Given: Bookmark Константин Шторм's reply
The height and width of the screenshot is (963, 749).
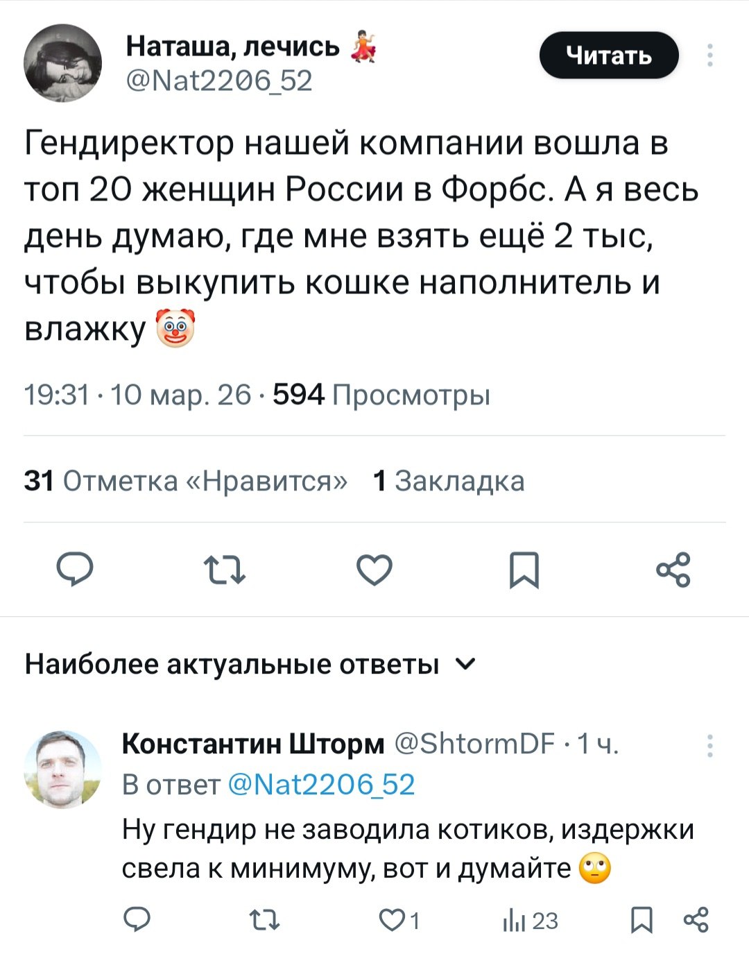Looking at the screenshot, I should click(642, 920).
